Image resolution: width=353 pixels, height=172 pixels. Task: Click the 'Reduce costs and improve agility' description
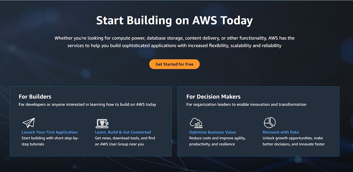[x=217, y=141]
